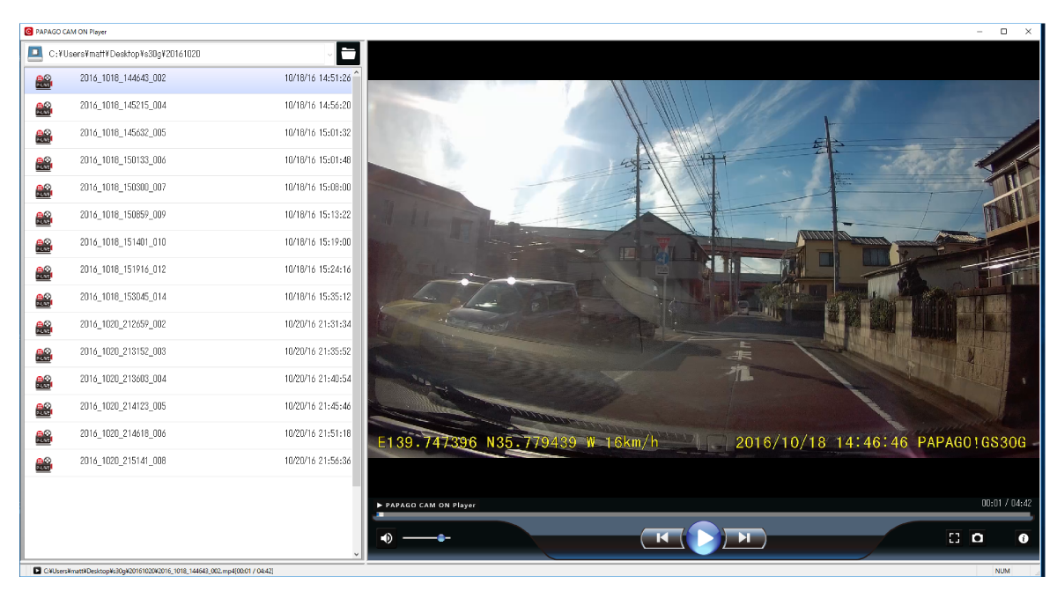
Task: Click camera icon of 2016_1018_144643_002 row
Action: (x=43, y=81)
